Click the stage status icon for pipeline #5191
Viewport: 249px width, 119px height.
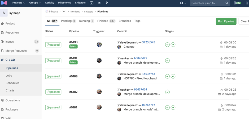click(x=167, y=61)
